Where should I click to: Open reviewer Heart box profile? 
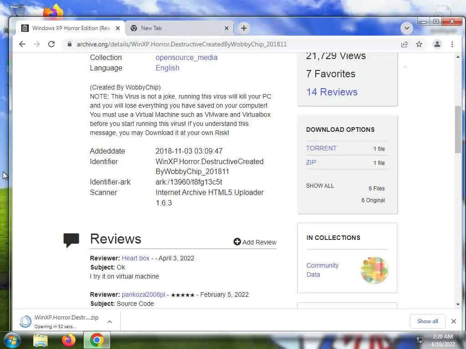[136, 258]
